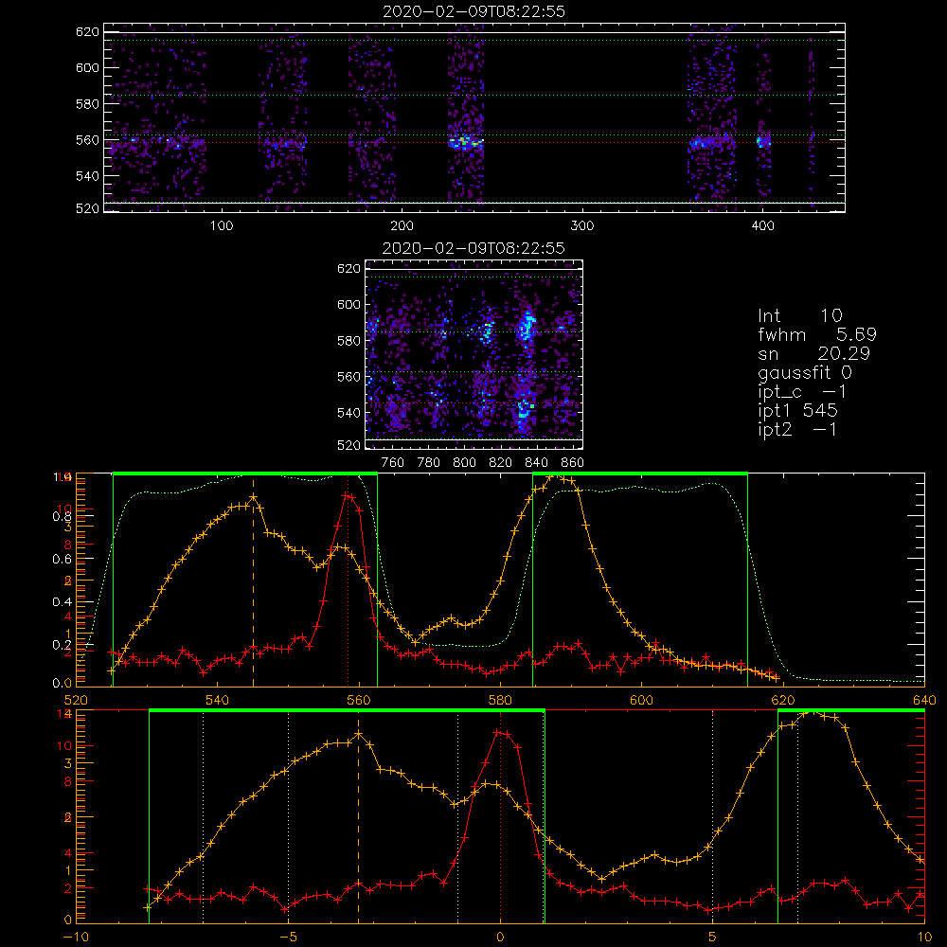Select the 'fwhm 5.69' readout line
The height and width of the screenshot is (947, 947).
[817, 334]
